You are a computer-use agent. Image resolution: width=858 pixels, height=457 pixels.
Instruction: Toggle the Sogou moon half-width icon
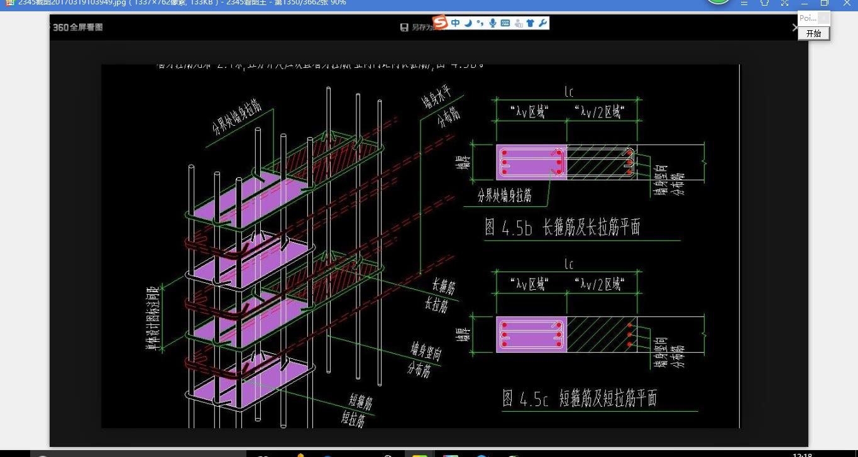pos(468,23)
